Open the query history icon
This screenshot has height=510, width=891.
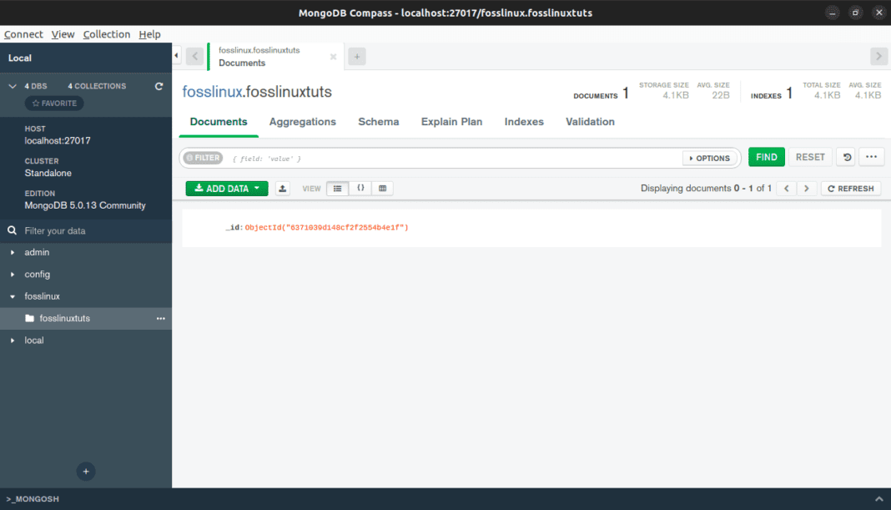pyautogui.click(x=845, y=157)
